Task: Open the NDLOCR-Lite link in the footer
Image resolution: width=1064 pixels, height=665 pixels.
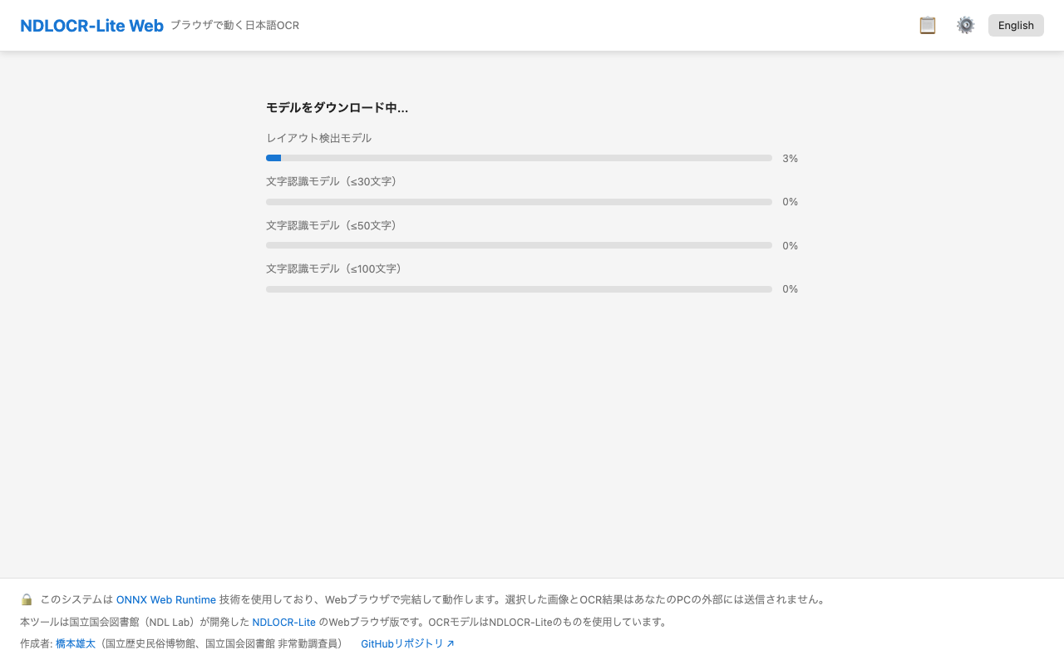Action: (283, 622)
